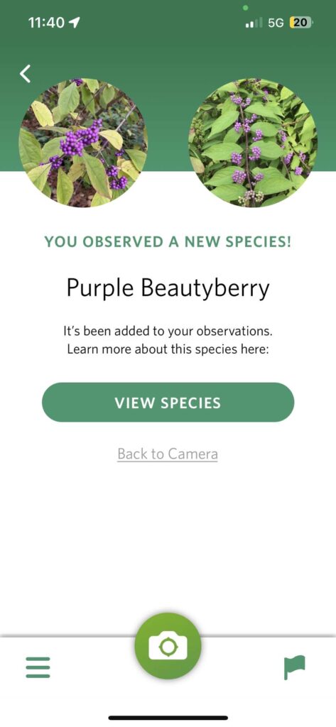This screenshot has width=336, height=727.
Task: Tap the 11:40 clock in status bar
Action: click(46, 22)
